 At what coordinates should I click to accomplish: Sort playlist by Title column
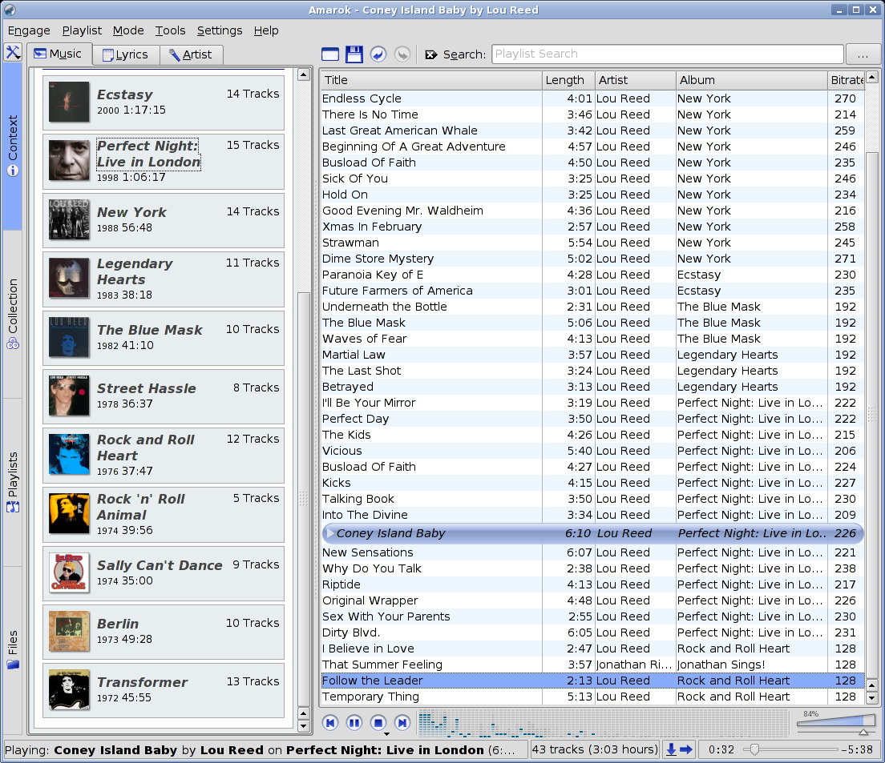[x=430, y=80]
